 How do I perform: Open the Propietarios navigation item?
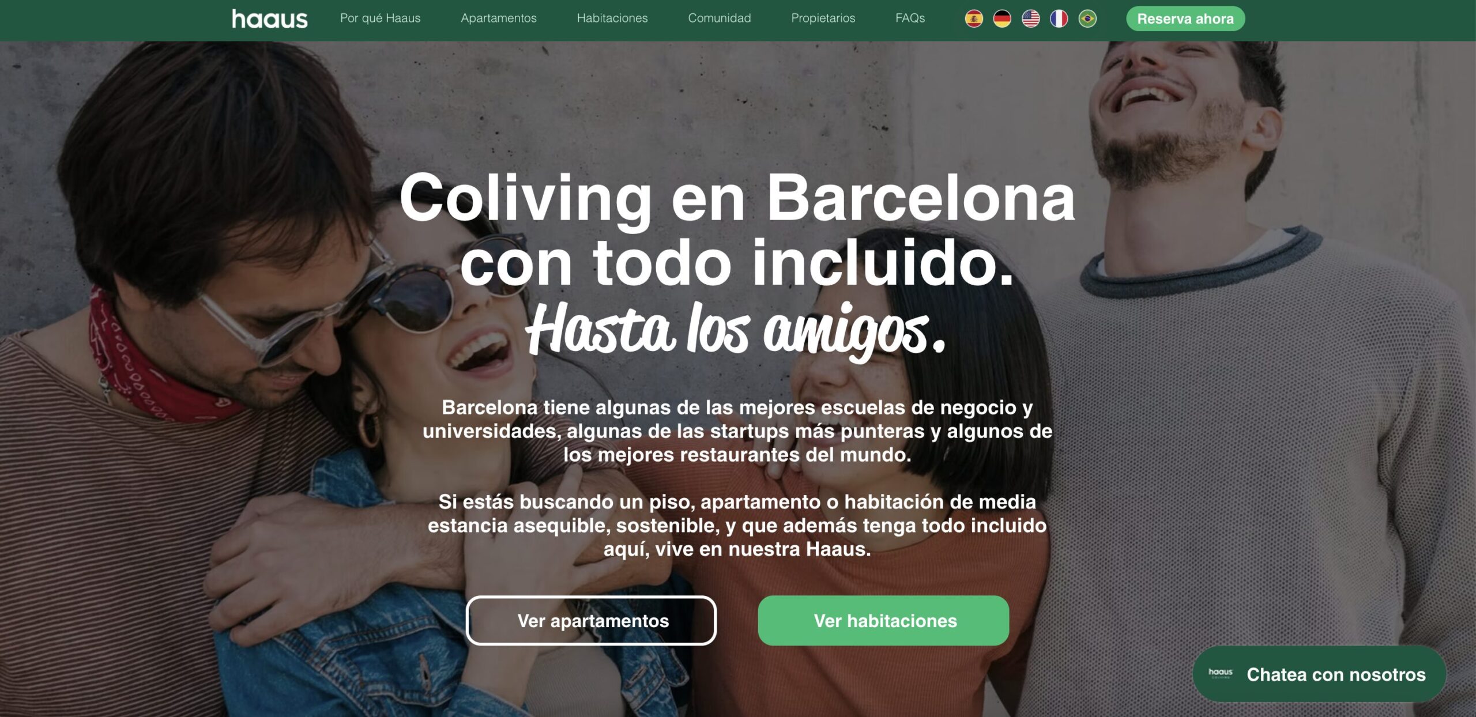click(823, 18)
